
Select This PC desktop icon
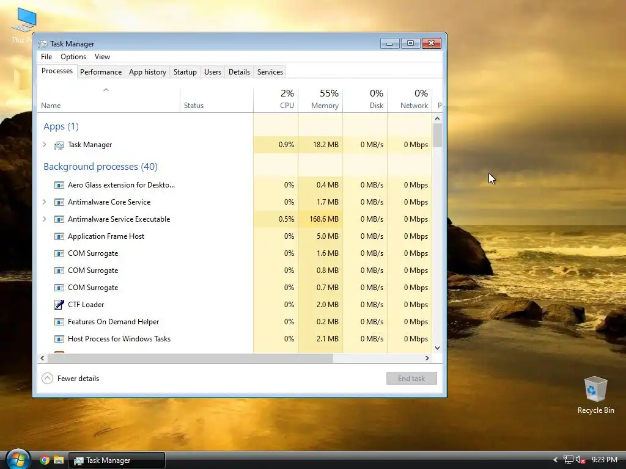click(24, 24)
